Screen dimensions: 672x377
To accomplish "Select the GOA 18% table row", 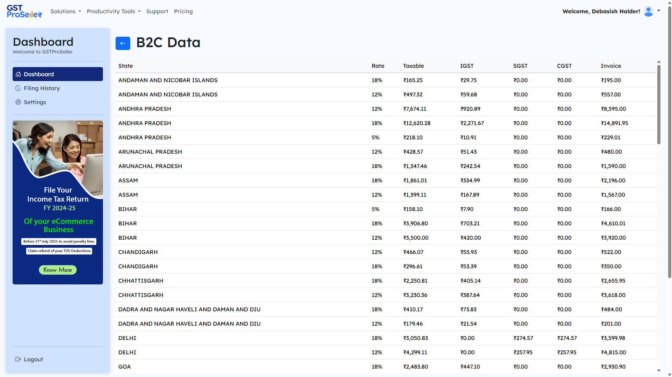I will (385, 367).
